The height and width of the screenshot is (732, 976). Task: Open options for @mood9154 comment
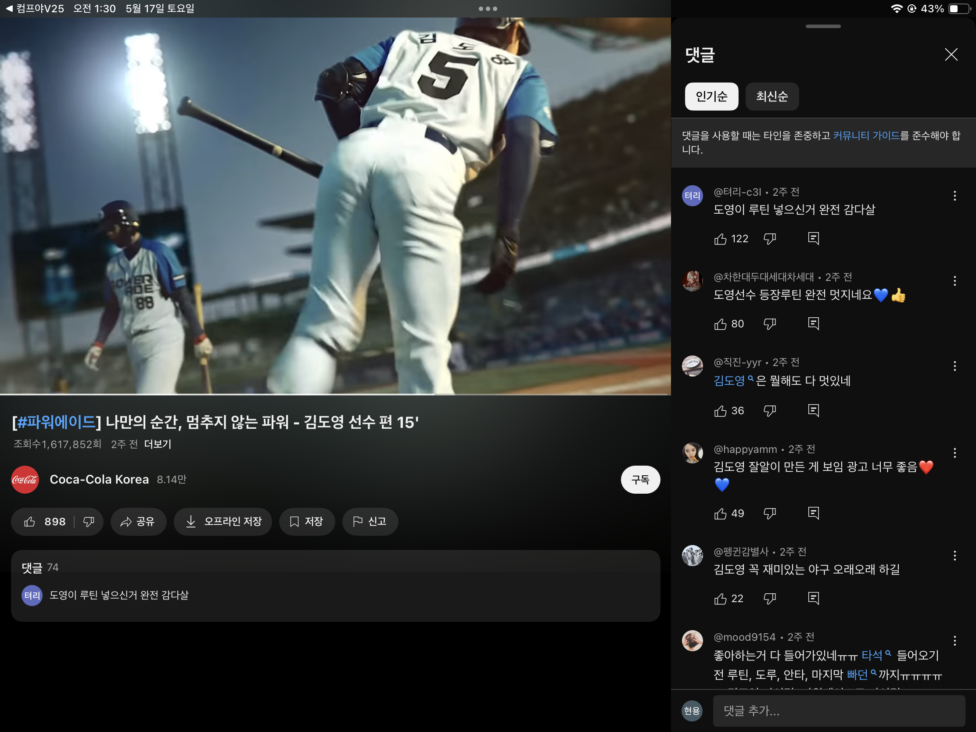click(955, 641)
